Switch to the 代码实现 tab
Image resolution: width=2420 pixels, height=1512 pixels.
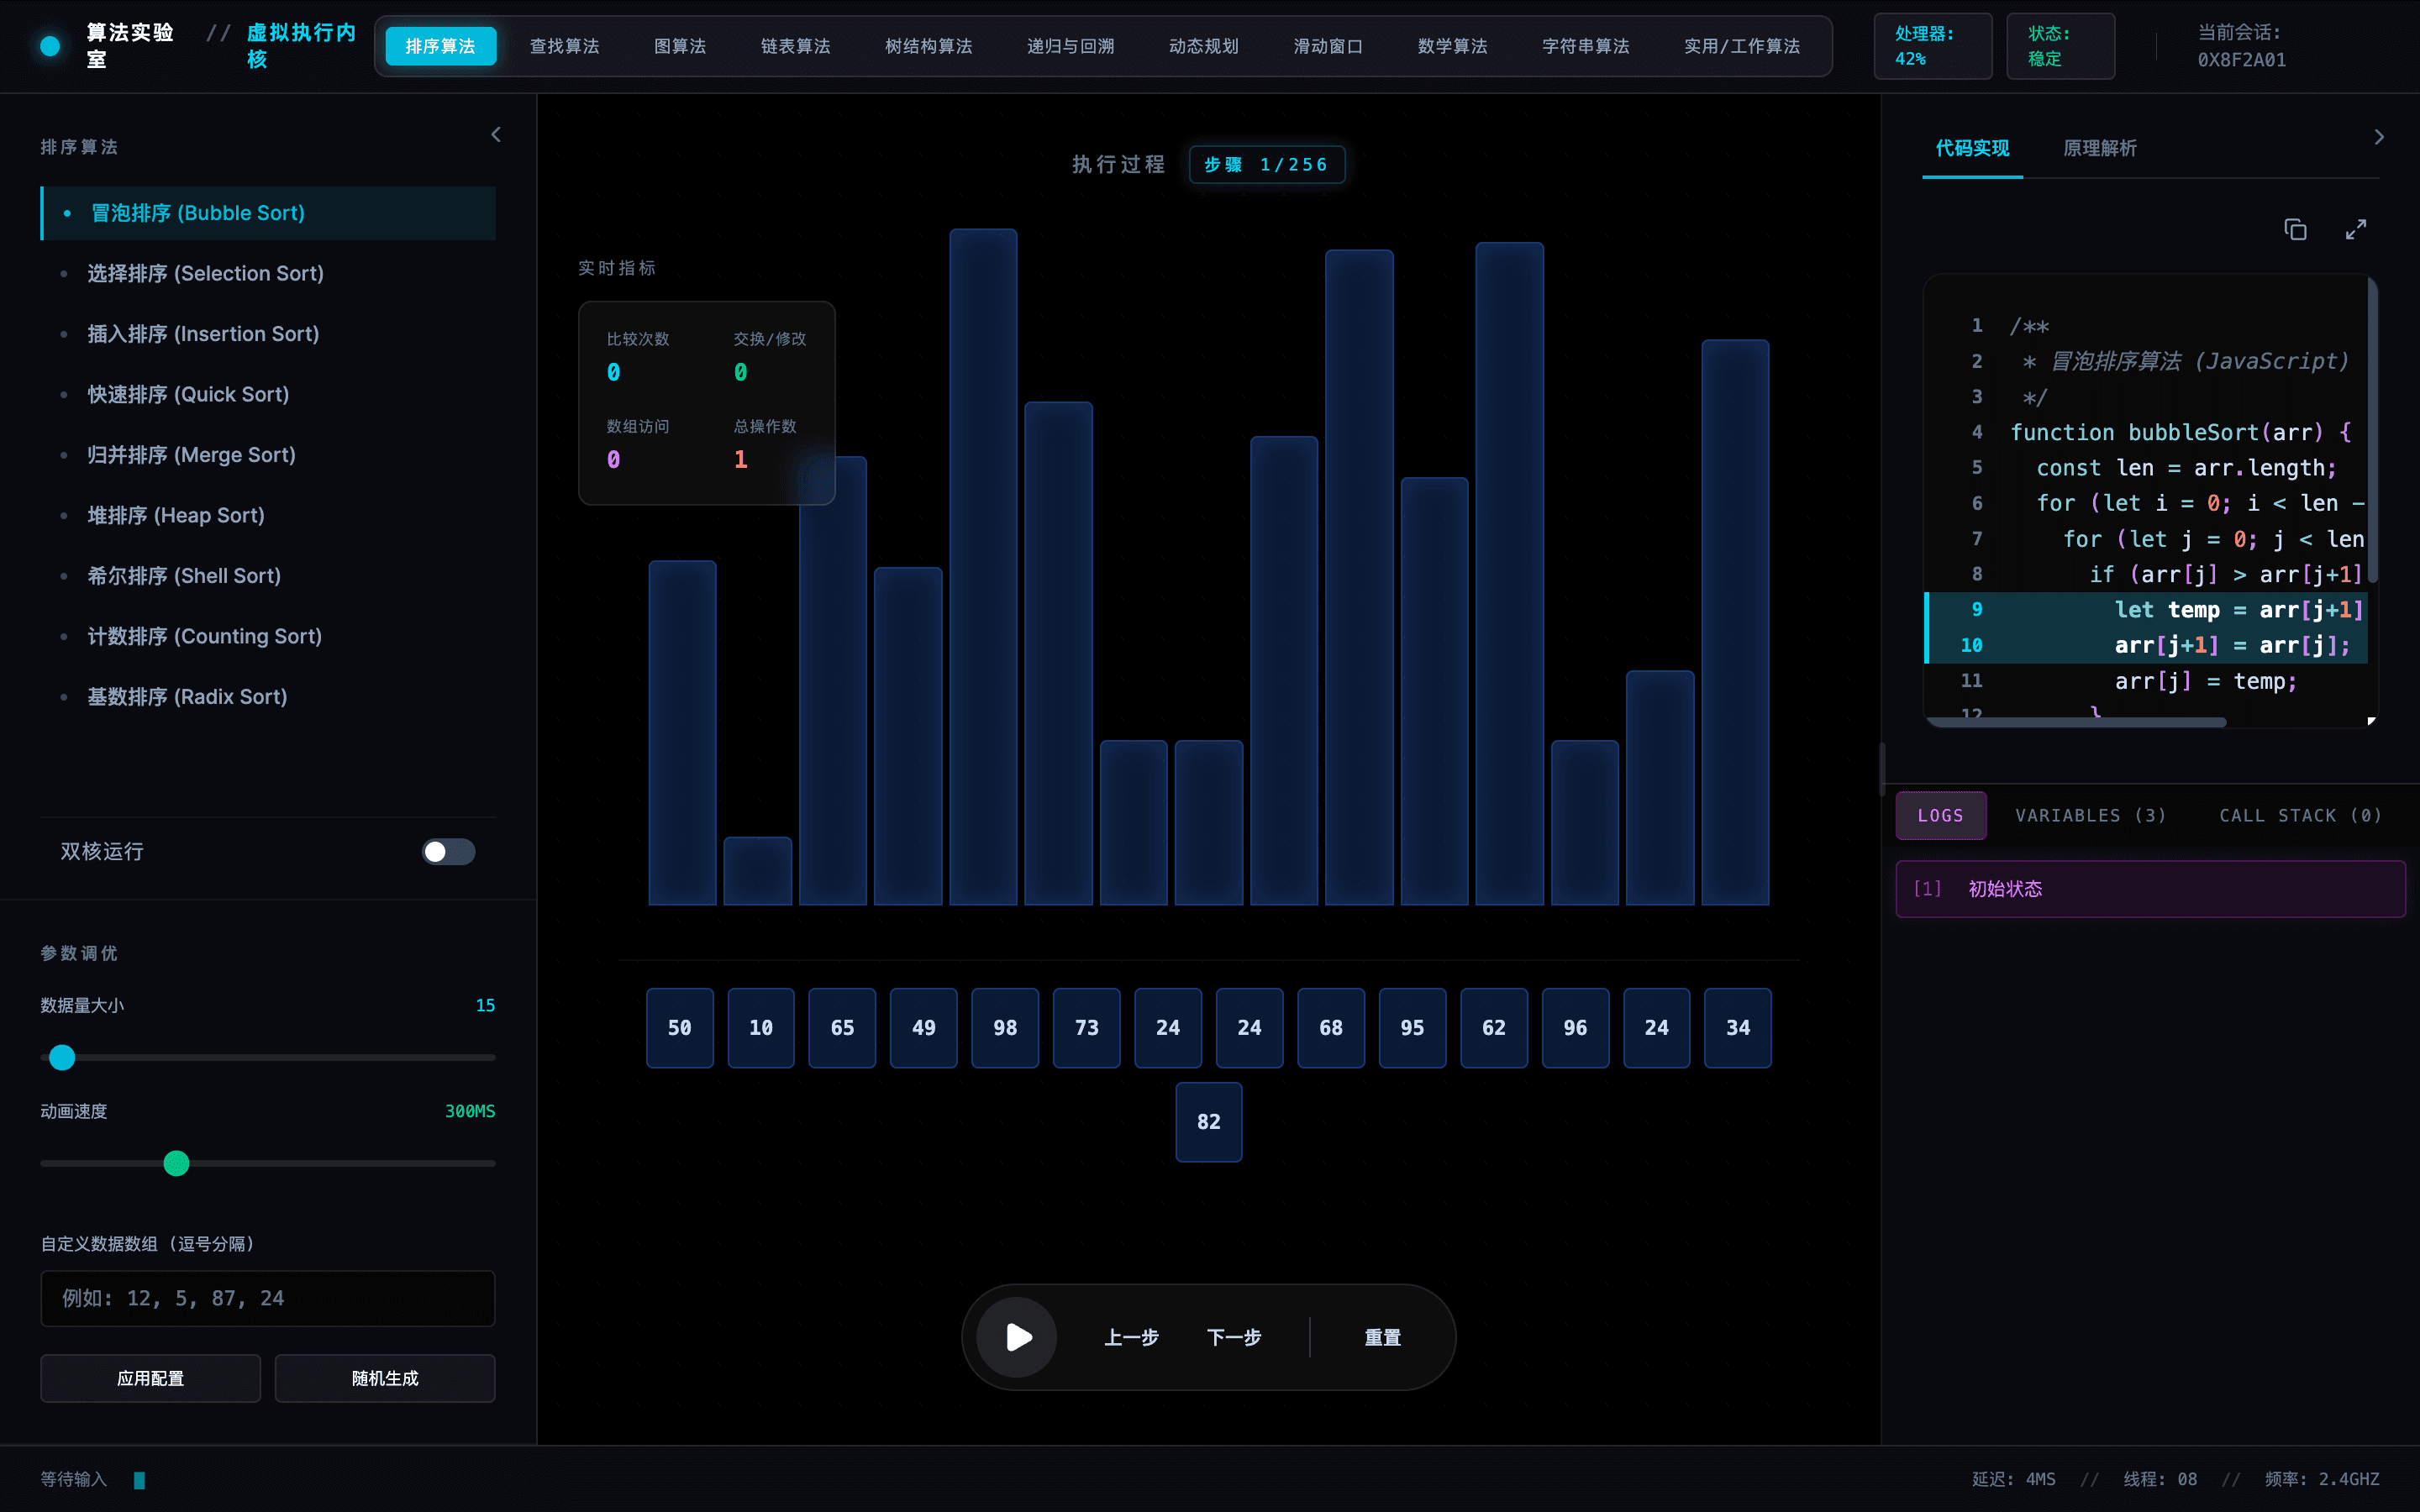1972,148
